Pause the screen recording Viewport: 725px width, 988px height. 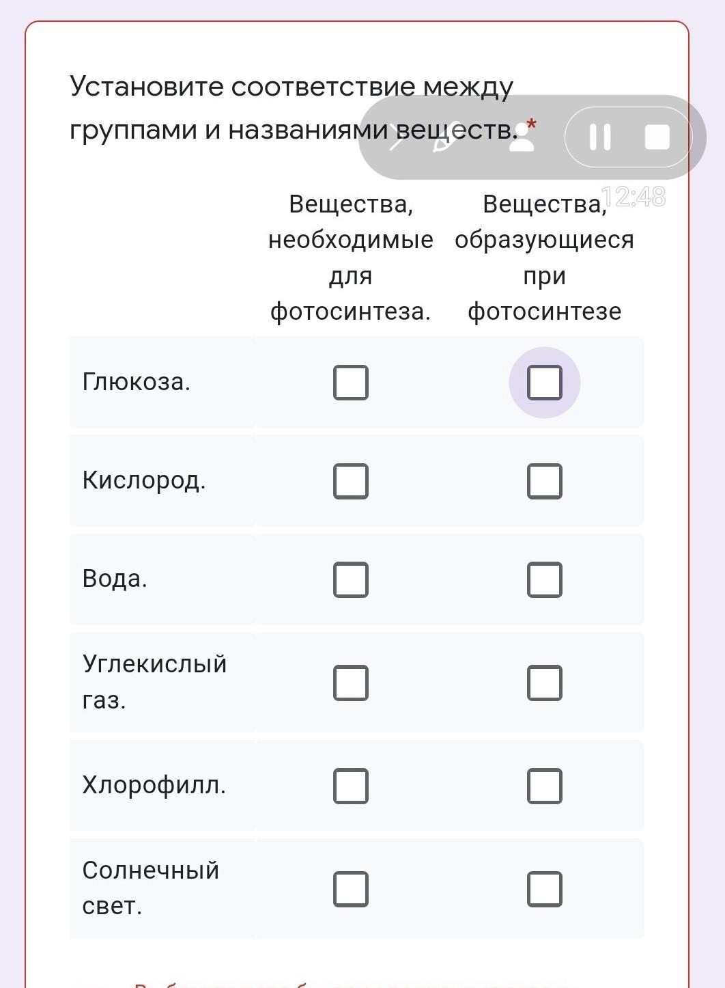coord(599,137)
